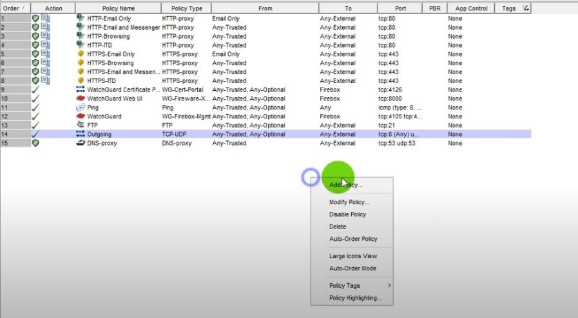Image resolution: width=578 pixels, height=318 pixels.
Task: Click the WG-Cert-Portal policy type cell
Action: pos(182,90)
